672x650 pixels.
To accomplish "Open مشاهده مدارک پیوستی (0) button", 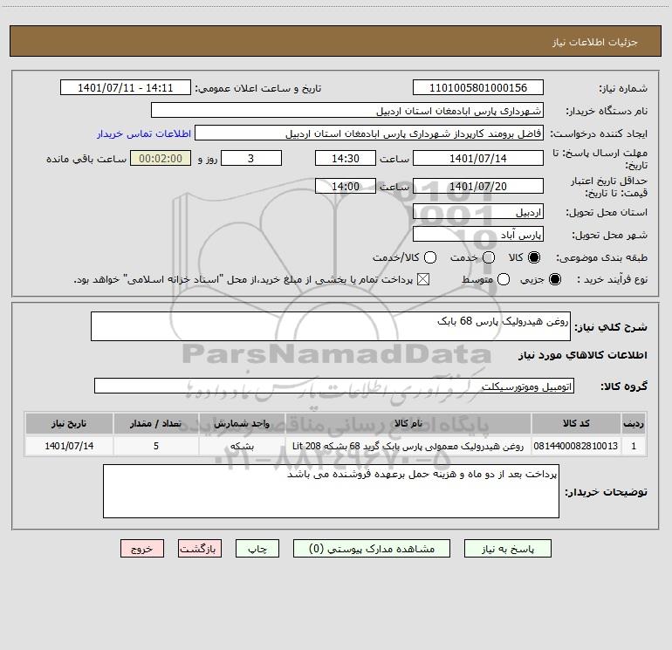I will (x=372, y=549).
